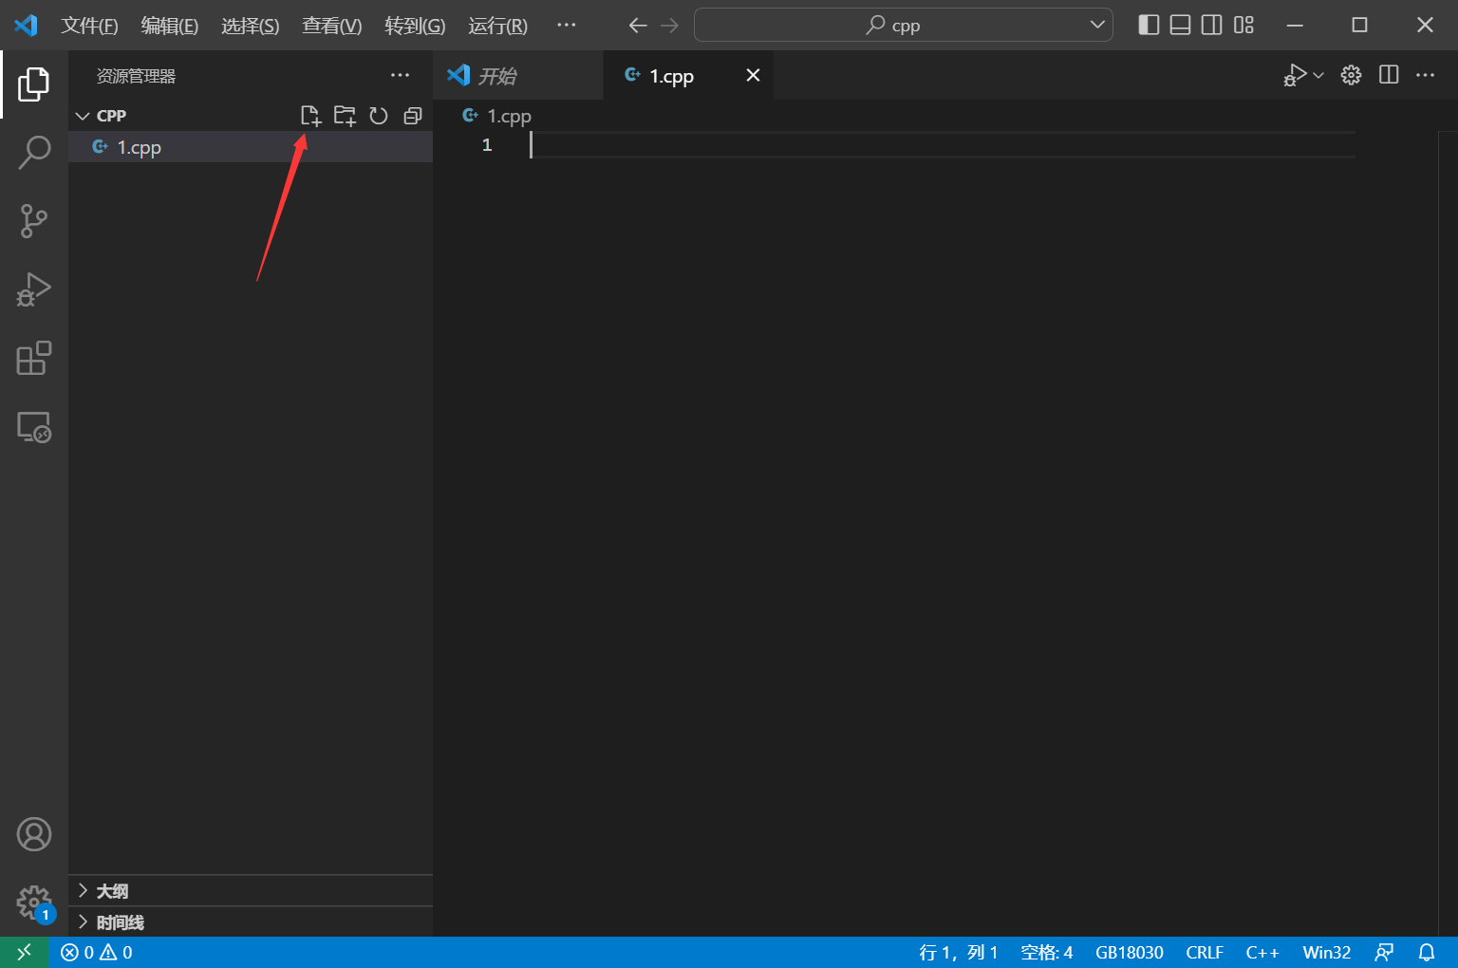Toggle the primary side bar layout

tap(1149, 25)
